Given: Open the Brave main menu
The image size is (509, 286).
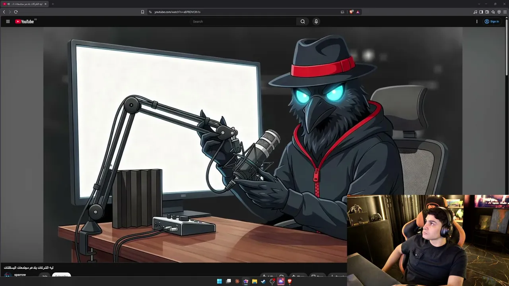Looking at the screenshot, I should coord(505,12).
